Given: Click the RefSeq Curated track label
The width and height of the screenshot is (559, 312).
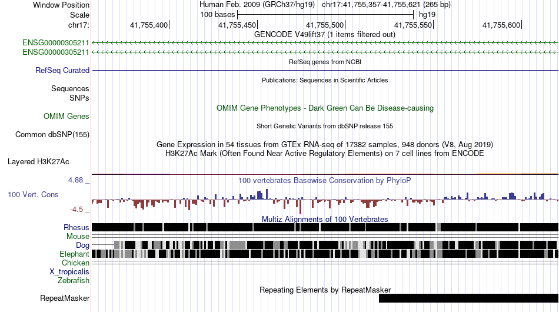Looking at the screenshot, I should (x=62, y=70).
